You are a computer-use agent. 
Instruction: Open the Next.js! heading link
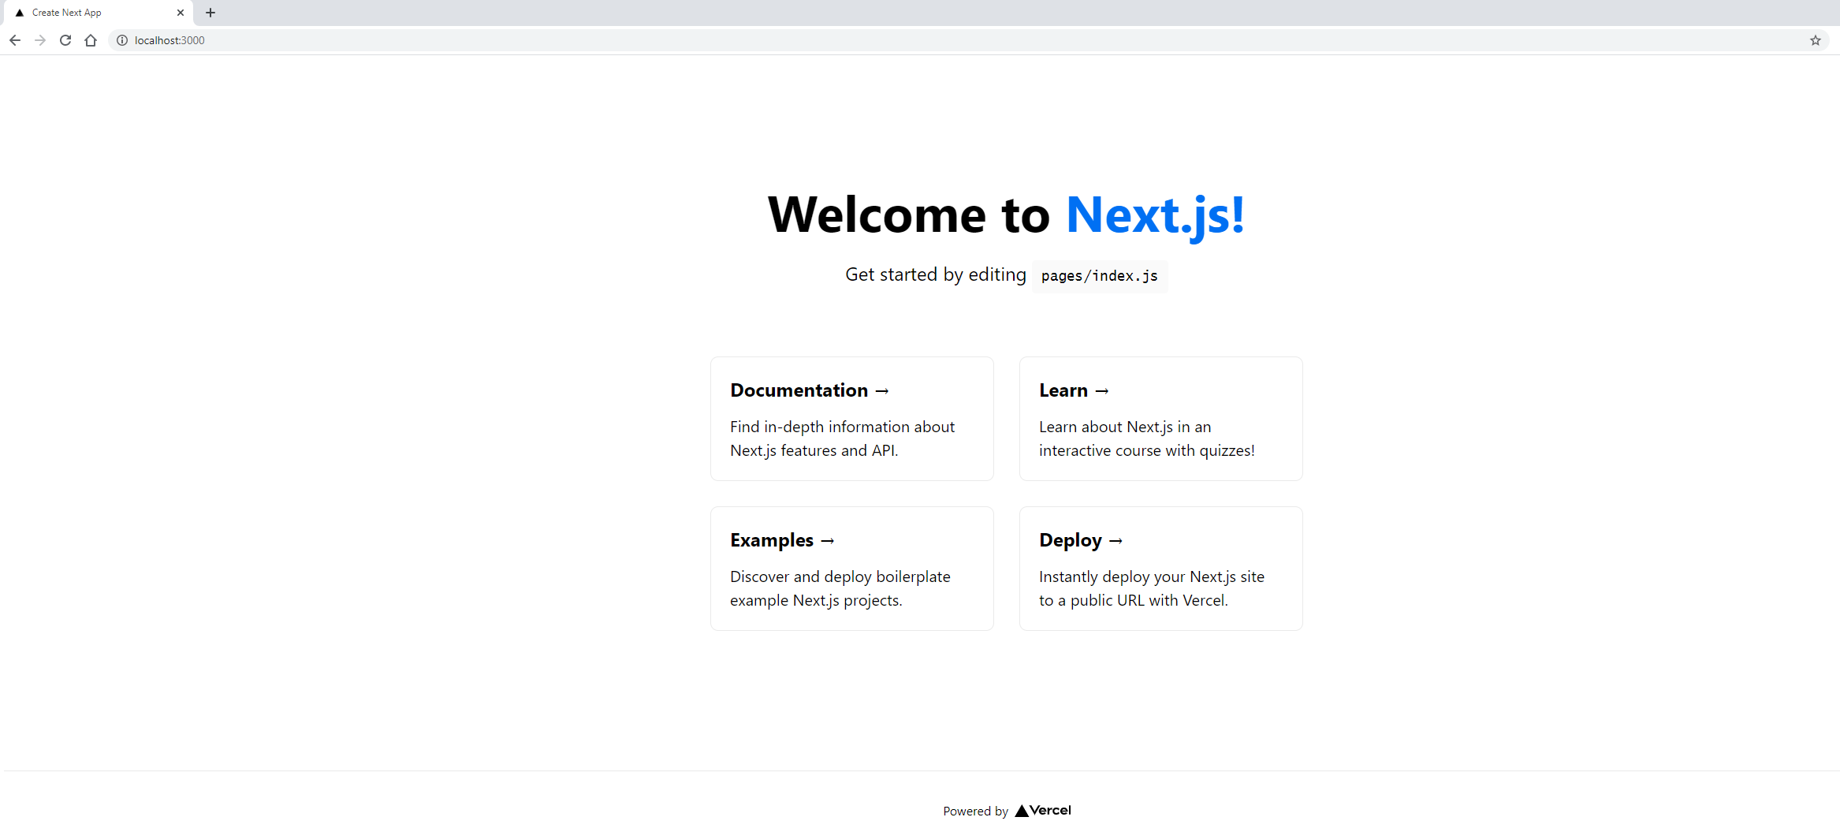[1155, 215]
